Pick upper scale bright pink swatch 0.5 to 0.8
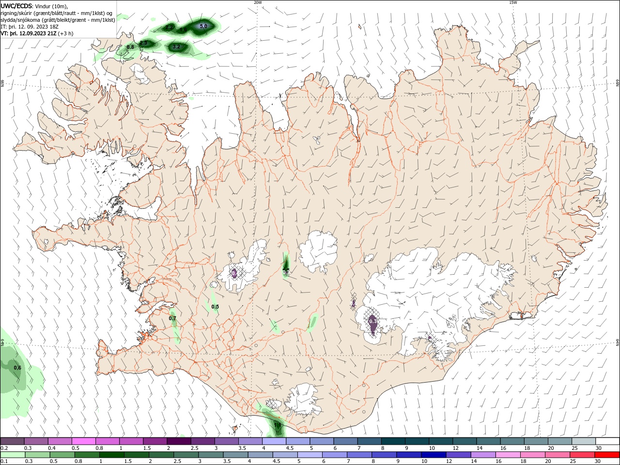 click(x=84, y=441)
